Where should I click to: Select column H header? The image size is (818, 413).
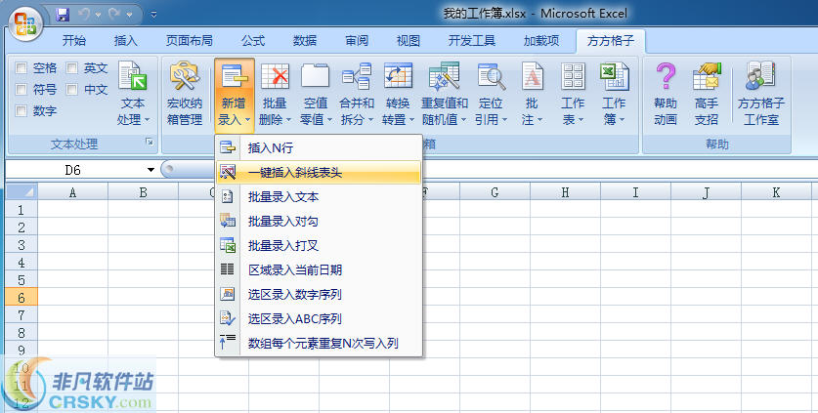565,192
